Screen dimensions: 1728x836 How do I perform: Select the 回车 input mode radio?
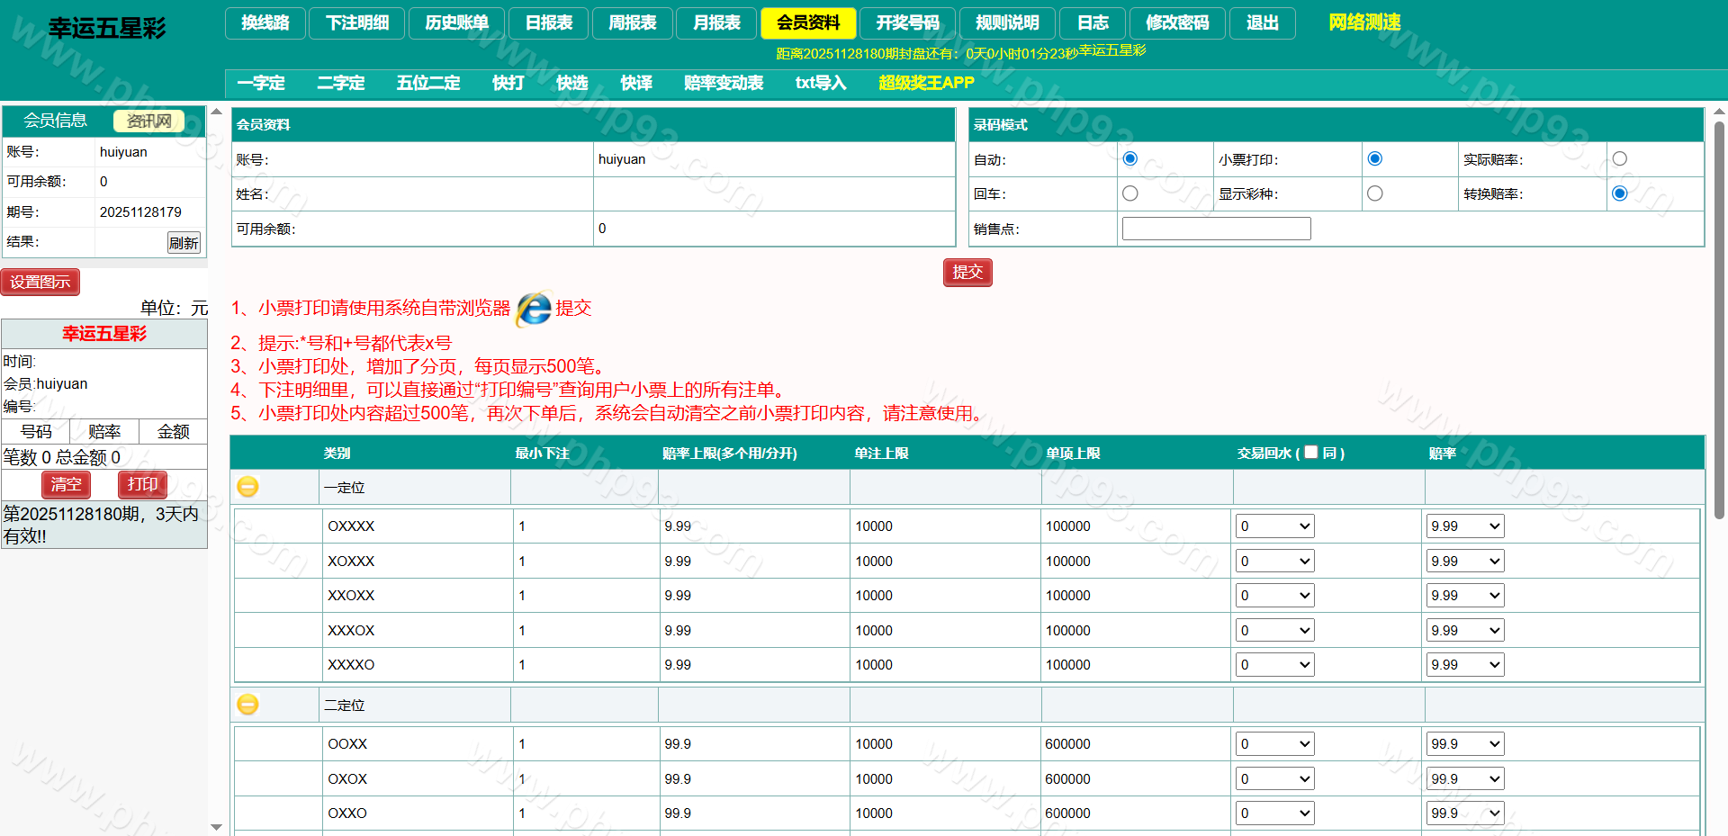[x=1130, y=193]
